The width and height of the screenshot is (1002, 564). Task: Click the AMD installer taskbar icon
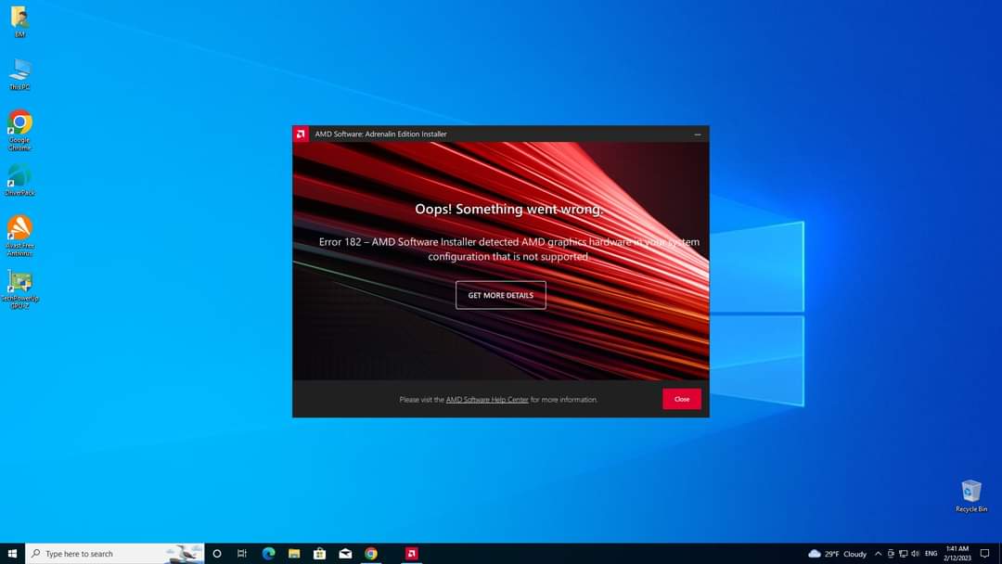pyautogui.click(x=412, y=554)
